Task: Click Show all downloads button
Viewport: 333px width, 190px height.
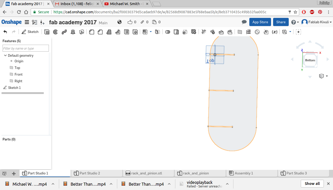Action: pos(312,184)
